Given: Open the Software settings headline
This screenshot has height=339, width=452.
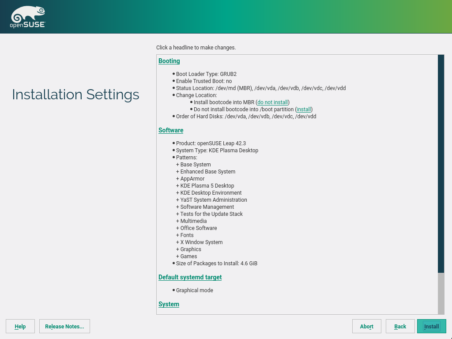Looking at the screenshot, I should tap(171, 130).
